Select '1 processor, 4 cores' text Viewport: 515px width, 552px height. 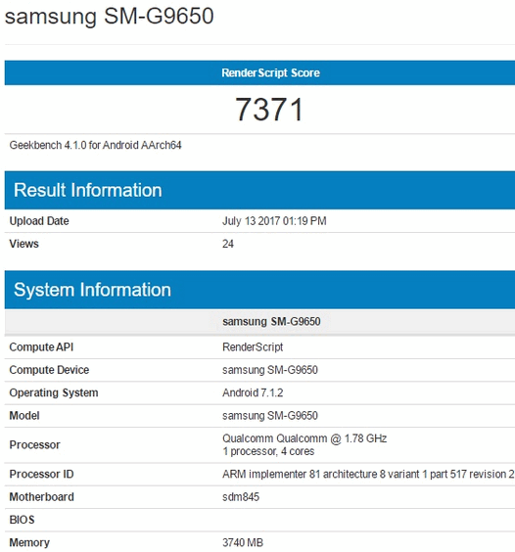point(268,451)
